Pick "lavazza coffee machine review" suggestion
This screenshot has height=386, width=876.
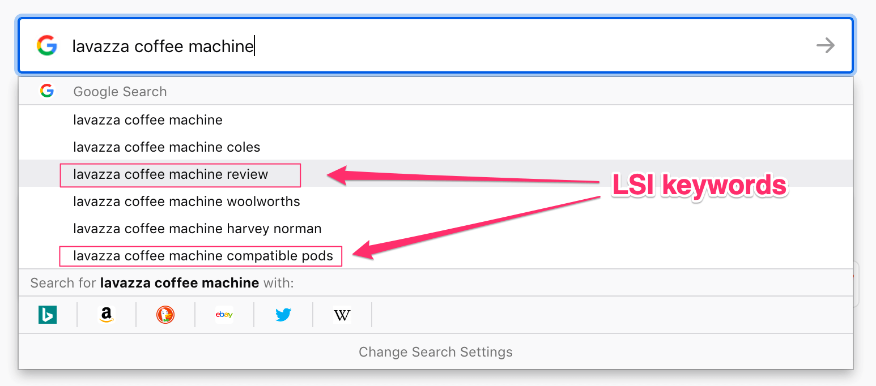(171, 174)
